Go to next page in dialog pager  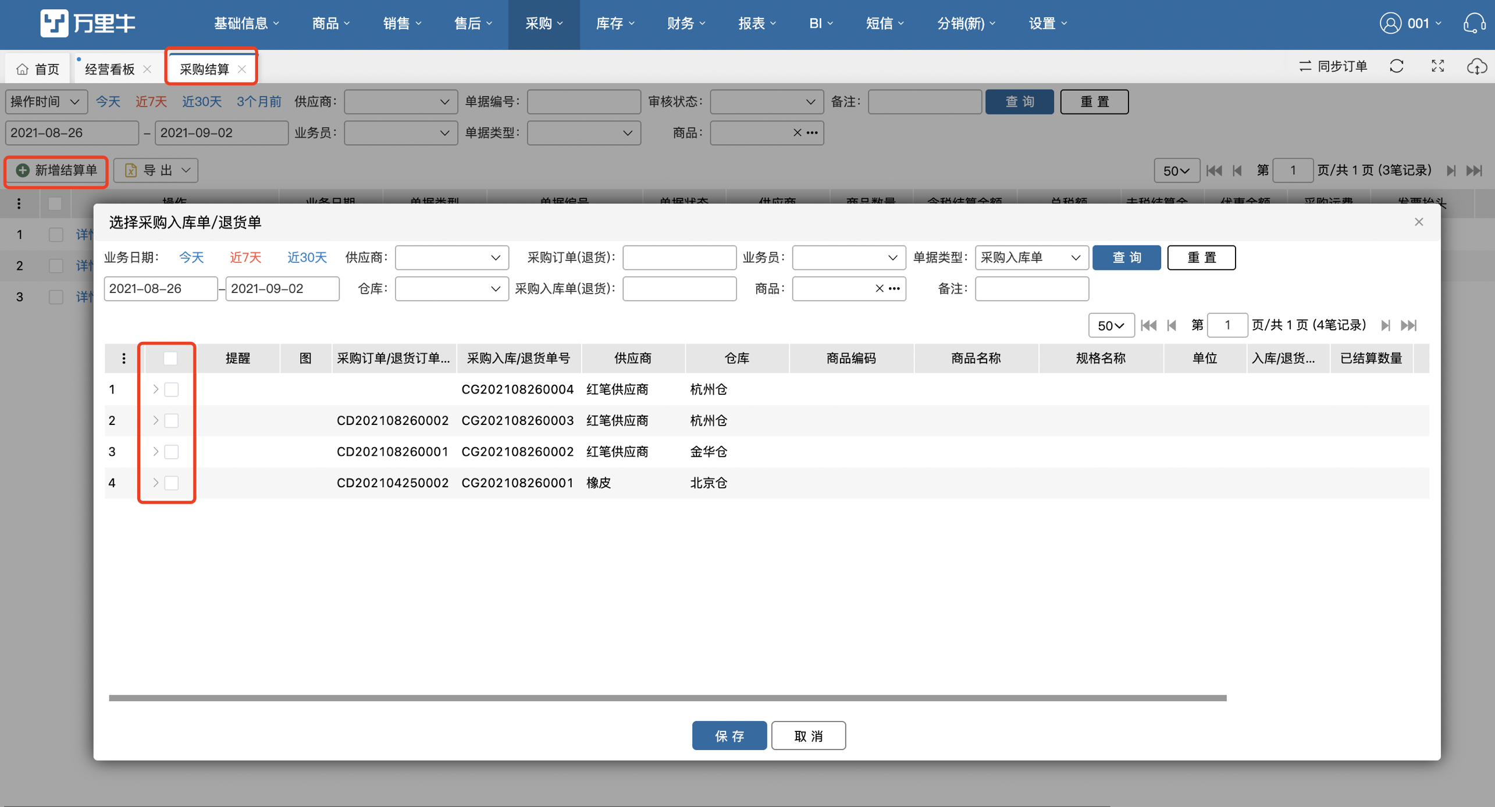[1386, 325]
